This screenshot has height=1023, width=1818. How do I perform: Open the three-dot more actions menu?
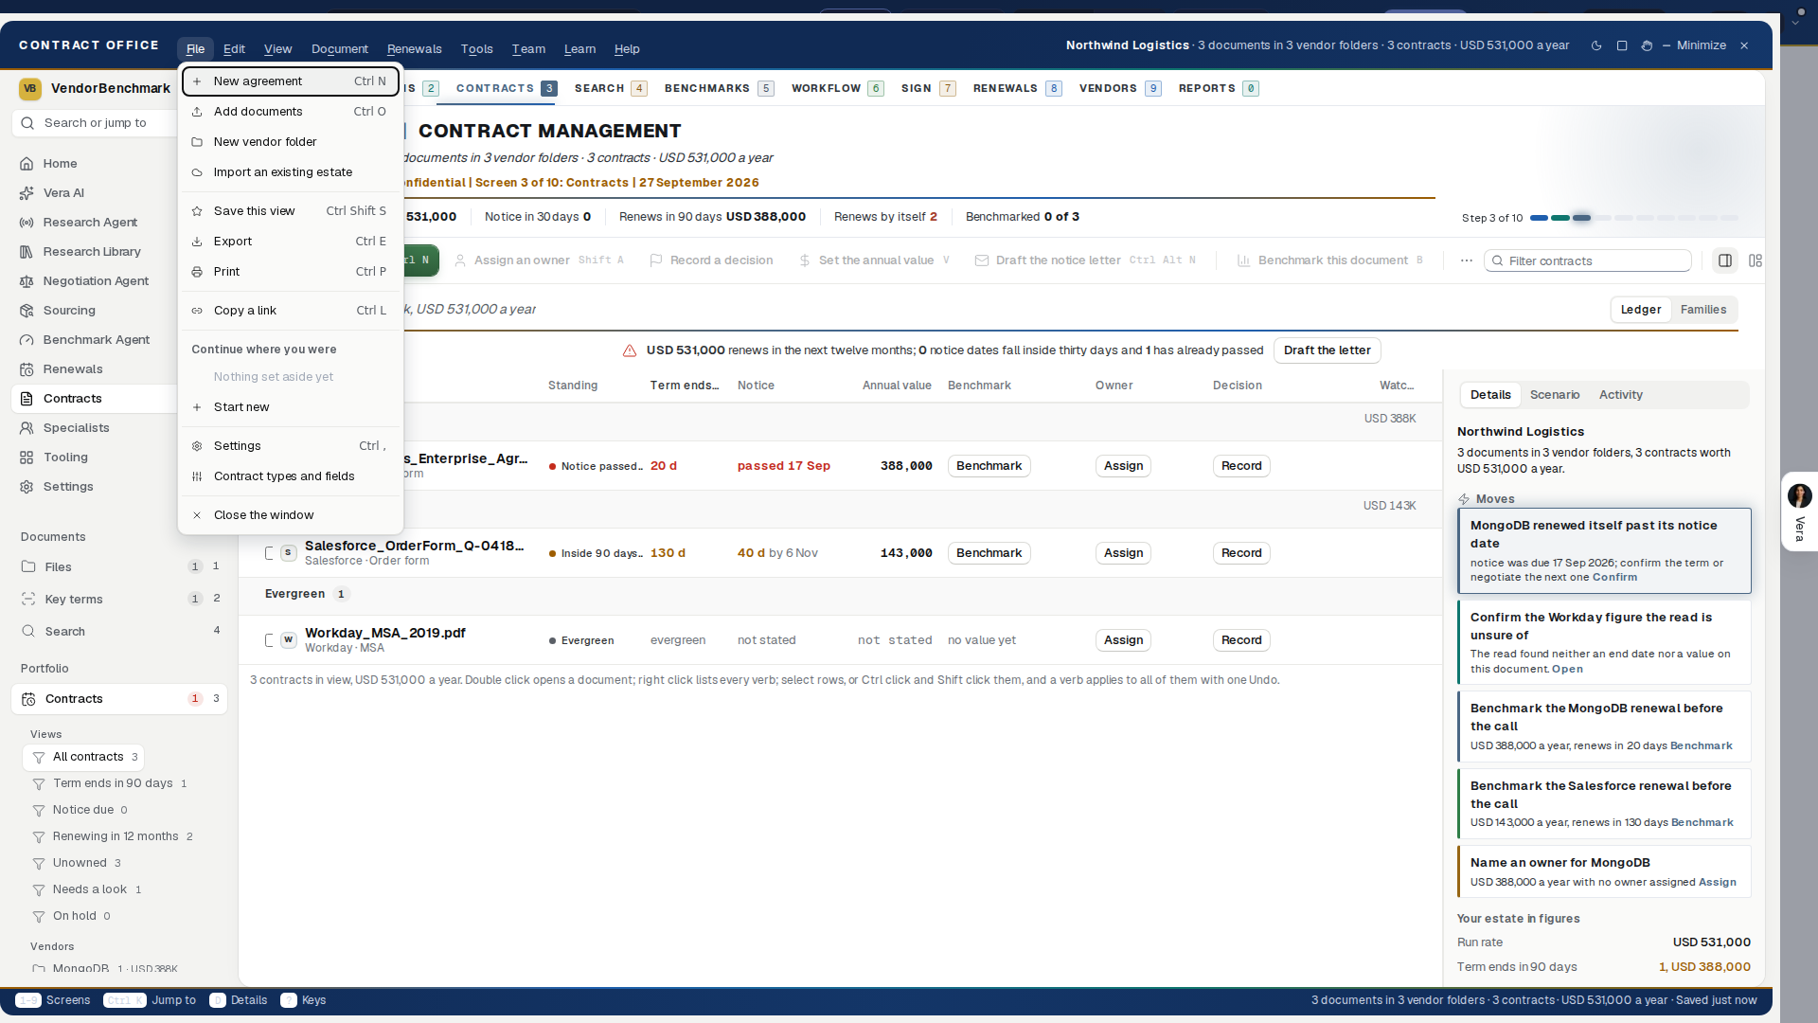pyautogui.click(x=1467, y=260)
